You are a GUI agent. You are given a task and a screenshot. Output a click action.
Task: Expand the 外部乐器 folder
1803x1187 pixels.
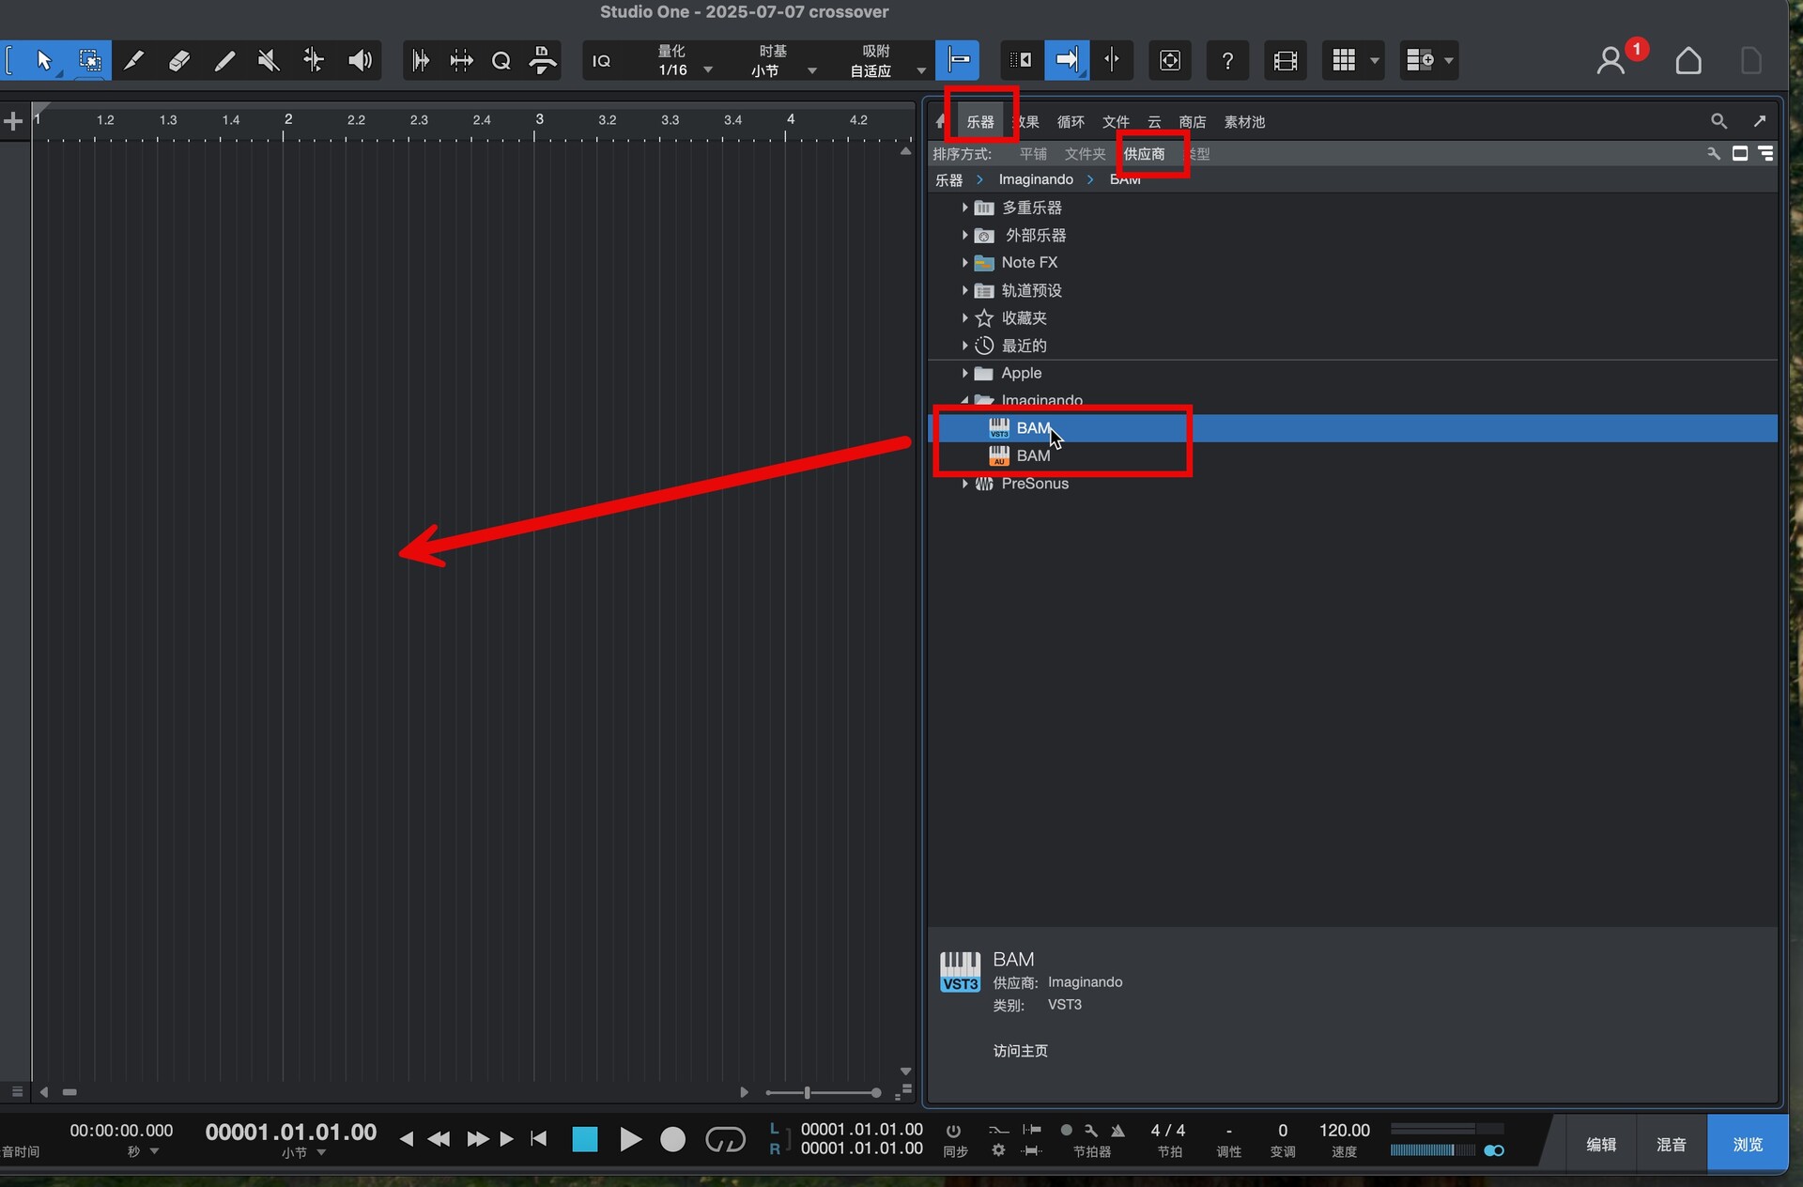pos(964,235)
